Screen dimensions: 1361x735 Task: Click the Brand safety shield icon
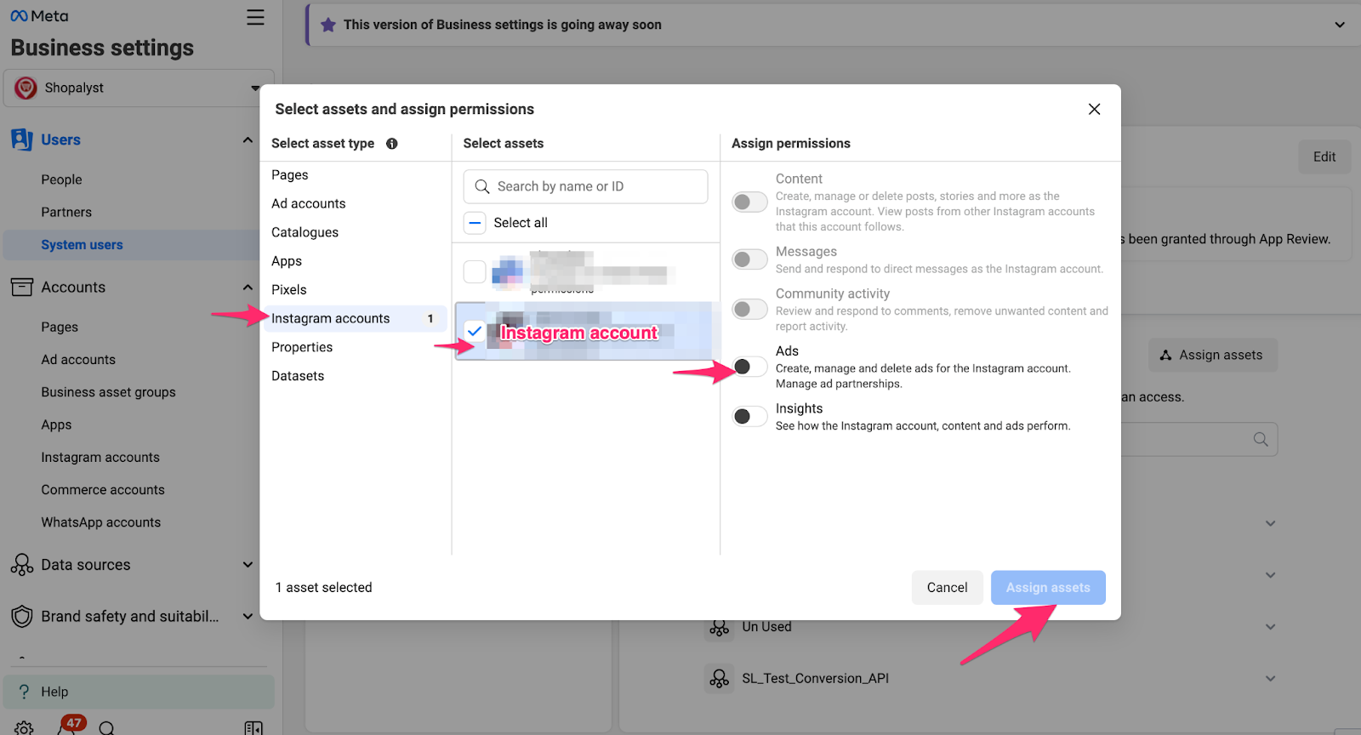click(x=22, y=616)
